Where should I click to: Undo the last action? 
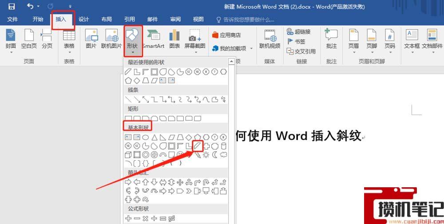click(30, 6)
